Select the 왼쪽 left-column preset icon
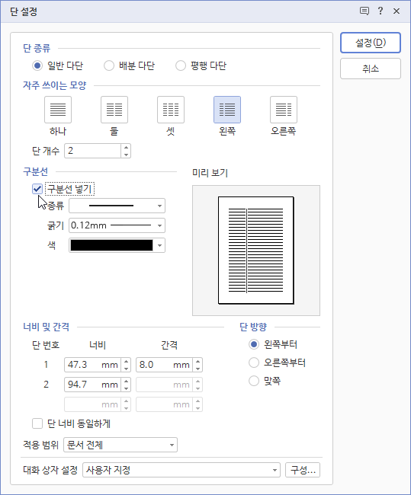 [227, 110]
